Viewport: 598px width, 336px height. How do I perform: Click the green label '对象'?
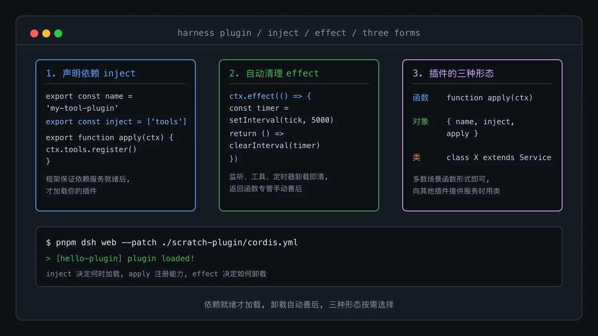(421, 122)
